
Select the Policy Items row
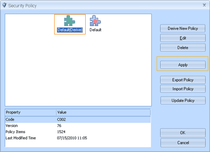click(x=78, y=132)
